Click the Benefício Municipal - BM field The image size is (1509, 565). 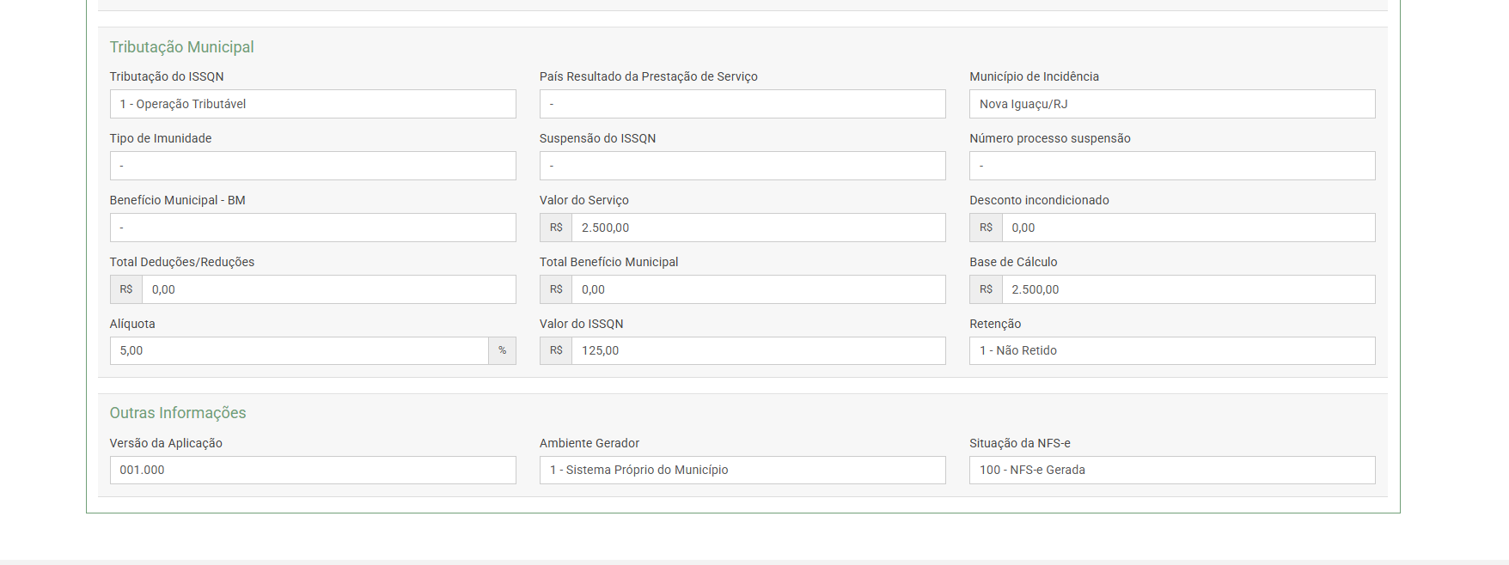pyautogui.click(x=313, y=228)
